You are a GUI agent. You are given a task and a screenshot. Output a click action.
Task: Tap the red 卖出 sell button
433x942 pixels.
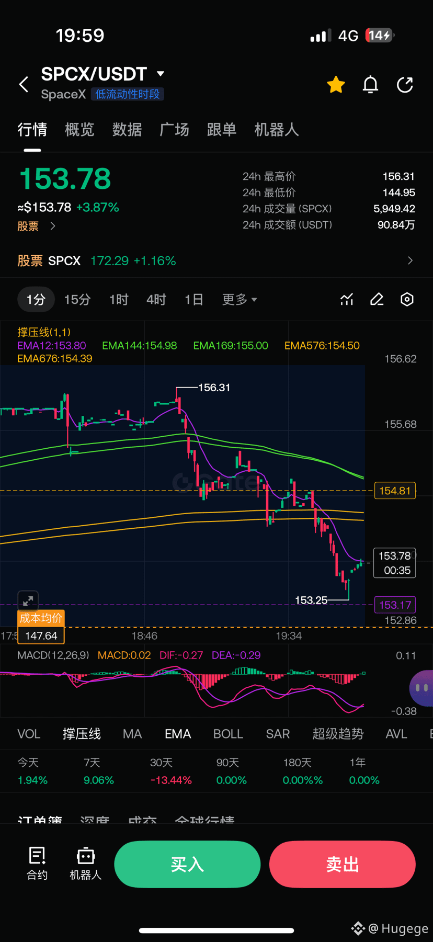[343, 864]
